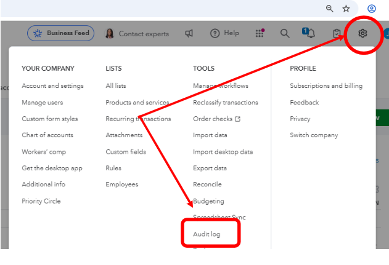389x265 pixels.
Task: Open Spreadsheet Sync
Action: [219, 217]
